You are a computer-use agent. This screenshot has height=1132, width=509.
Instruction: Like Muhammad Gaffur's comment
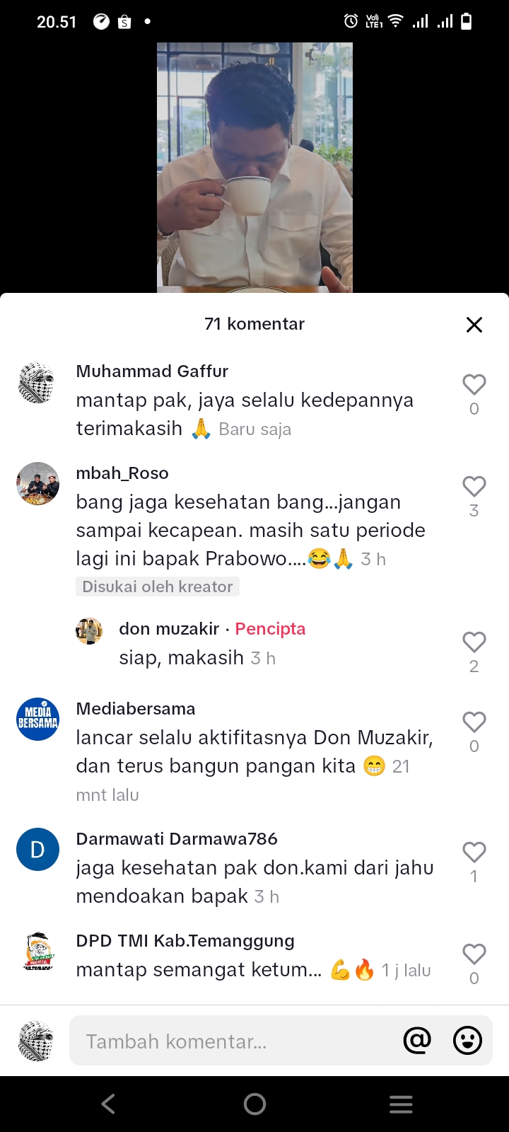474,384
